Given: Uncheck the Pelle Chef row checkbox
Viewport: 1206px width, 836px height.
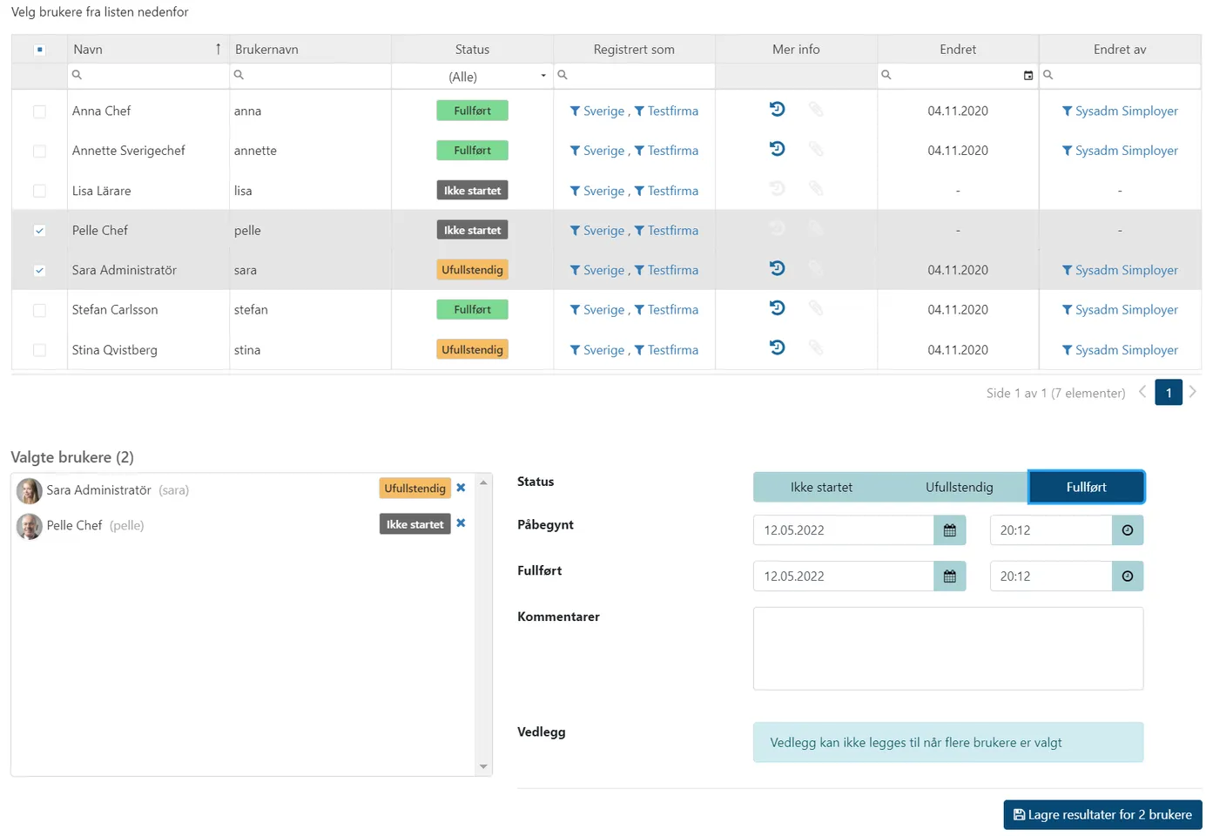Looking at the screenshot, I should pyautogui.click(x=39, y=231).
